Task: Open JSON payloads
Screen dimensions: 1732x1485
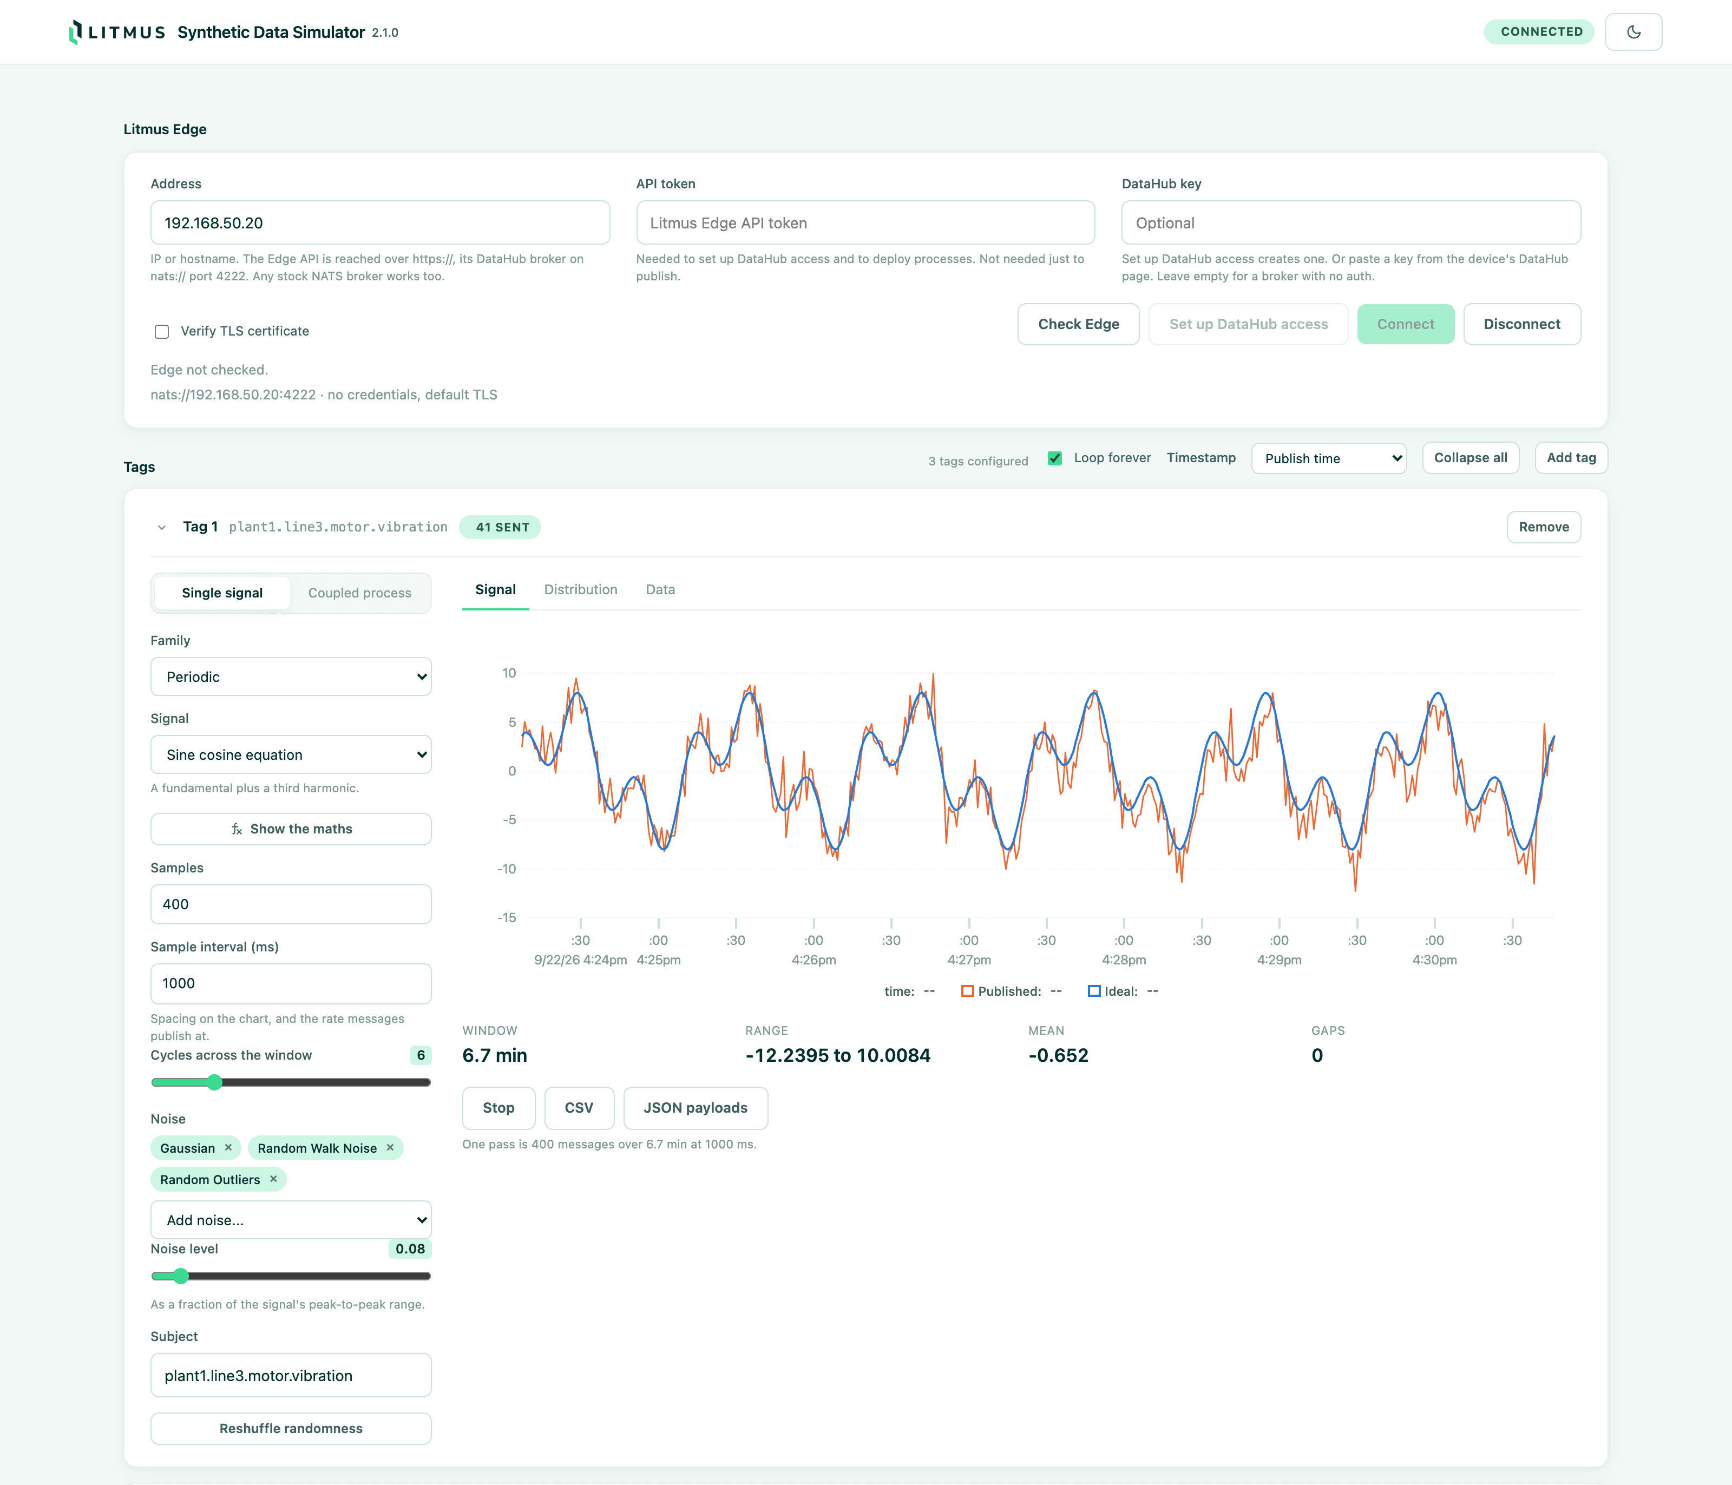Action: tap(694, 1108)
